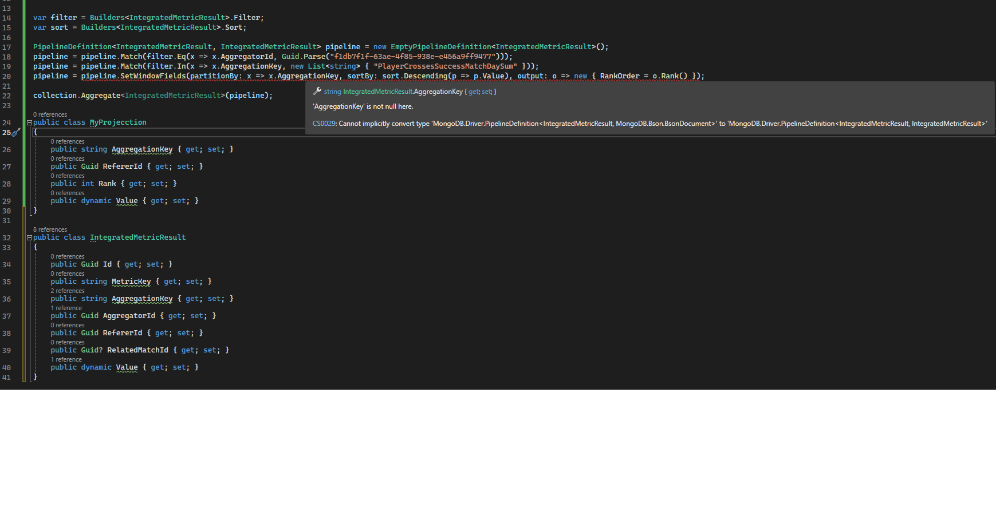This screenshot has width=996, height=531.
Task: Click the underlined MetricKey property name
Action: (131, 282)
